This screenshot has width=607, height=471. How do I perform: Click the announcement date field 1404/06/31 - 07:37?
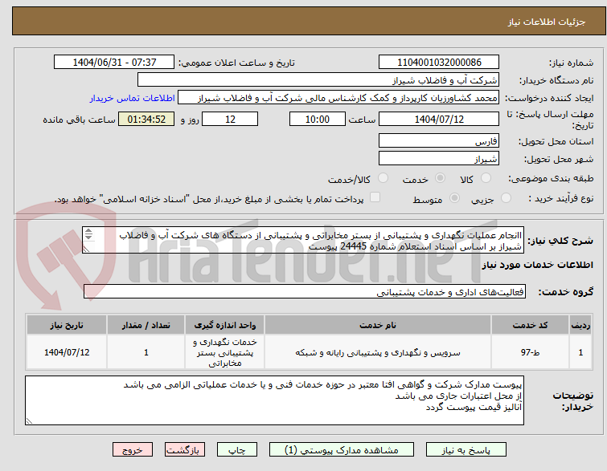tap(114, 63)
